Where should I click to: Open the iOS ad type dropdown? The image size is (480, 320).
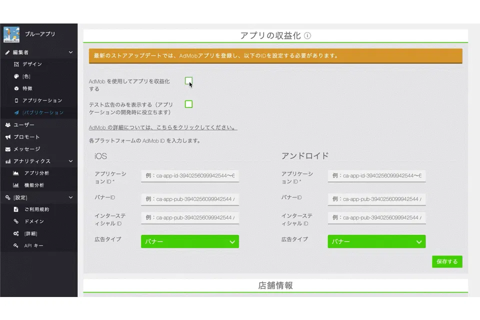[x=189, y=241]
